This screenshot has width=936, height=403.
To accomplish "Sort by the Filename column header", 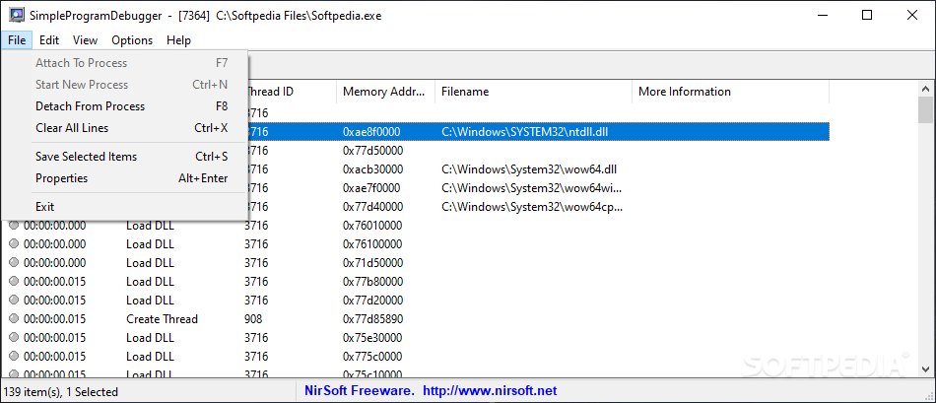I will 533,92.
